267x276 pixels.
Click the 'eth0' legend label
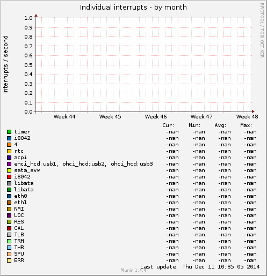(20, 196)
